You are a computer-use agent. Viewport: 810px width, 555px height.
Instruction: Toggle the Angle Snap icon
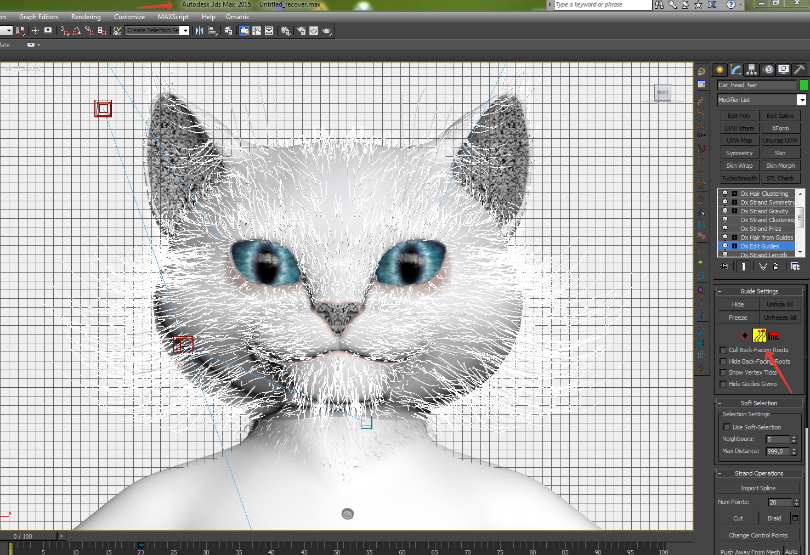click(77, 31)
